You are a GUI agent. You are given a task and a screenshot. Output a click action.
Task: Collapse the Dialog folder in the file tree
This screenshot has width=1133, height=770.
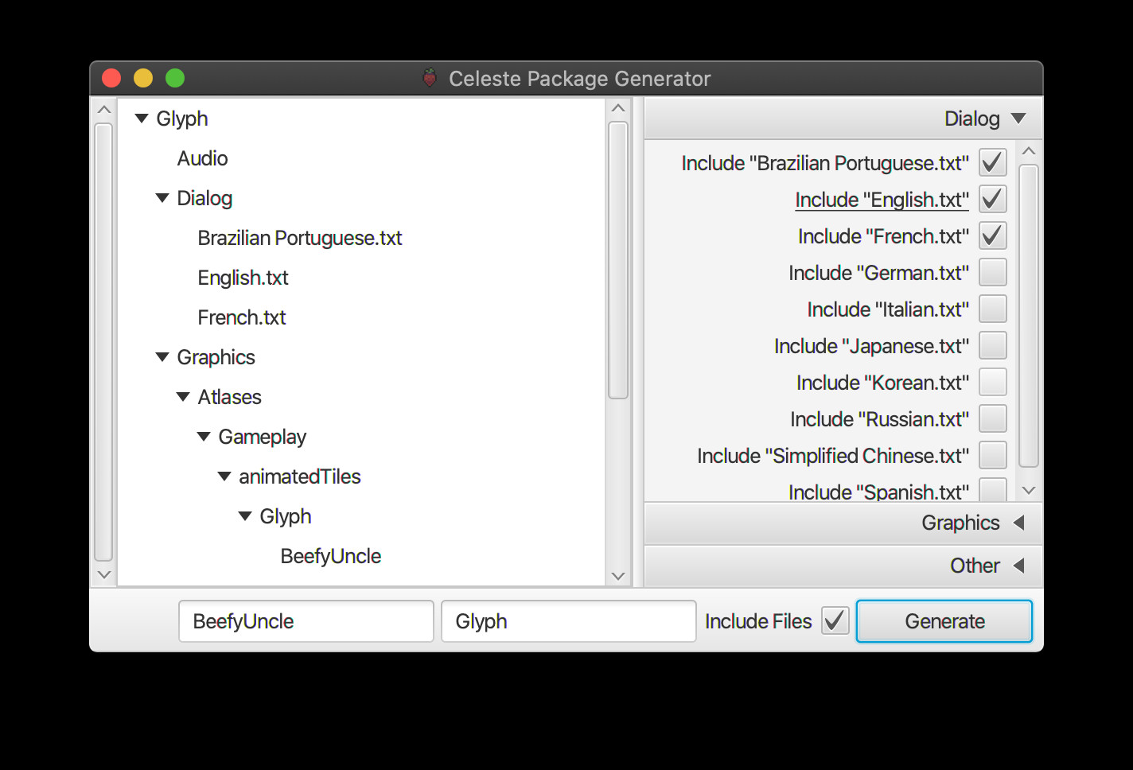pyautogui.click(x=162, y=197)
